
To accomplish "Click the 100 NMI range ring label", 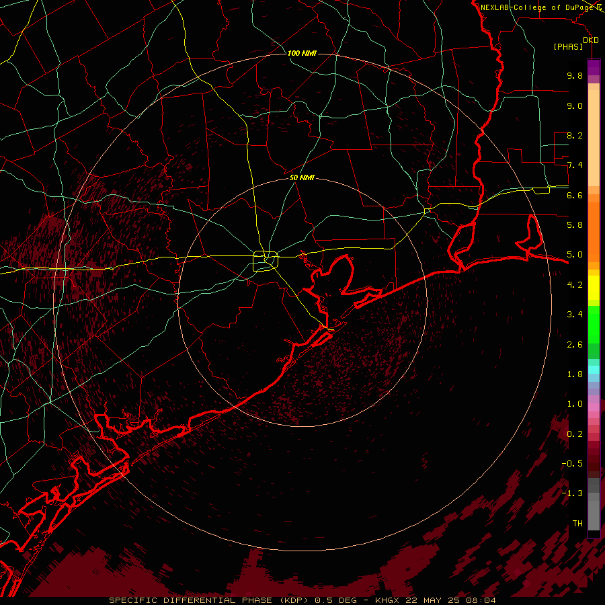I will click(x=302, y=53).
